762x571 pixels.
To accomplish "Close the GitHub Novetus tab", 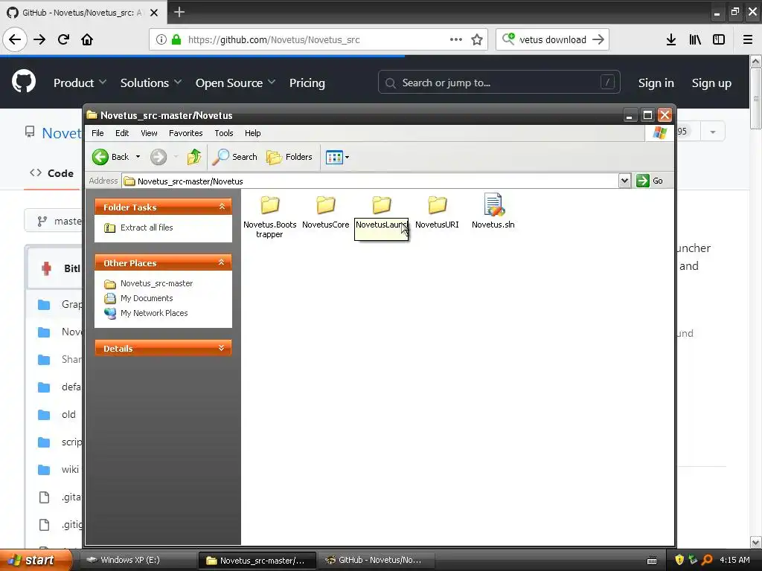I will point(154,13).
